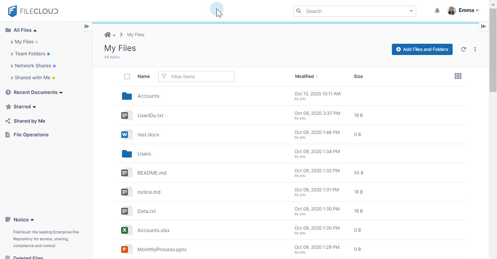Image resolution: width=497 pixels, height=259 pixels.
Task: Sort by the Name column header
Action: pyautogui.click(x=144, y=76)
